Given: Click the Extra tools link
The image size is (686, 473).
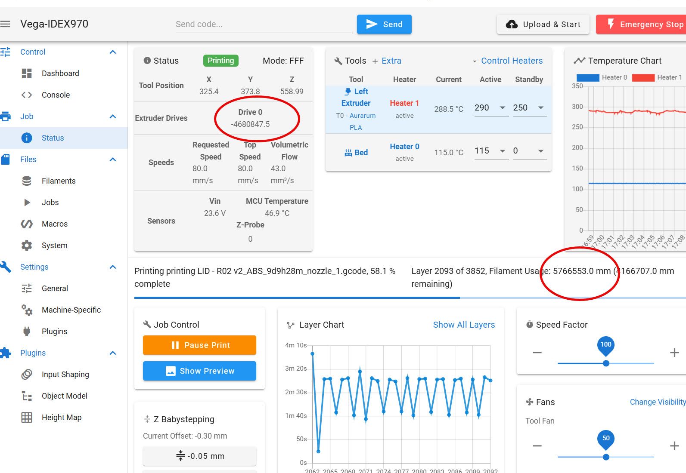Looking at the screenshot, I should pyautogui.click(x=387, y=61).
